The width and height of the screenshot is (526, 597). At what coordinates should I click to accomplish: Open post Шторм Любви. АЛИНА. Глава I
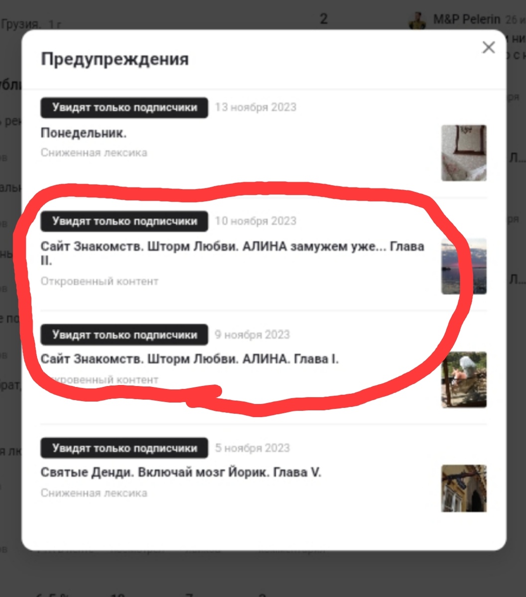190,359
